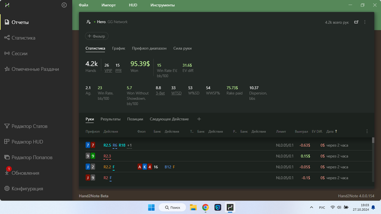The image size is (381, 214).
Task: Open notification bell in system tray
Action: click(x=373, y=207)
